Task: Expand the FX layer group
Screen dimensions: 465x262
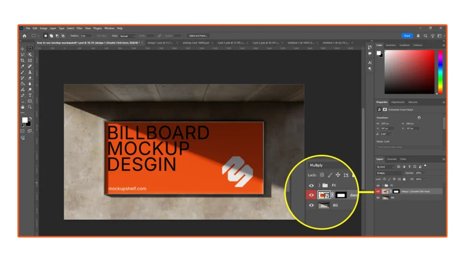Action: click(382, 186)
